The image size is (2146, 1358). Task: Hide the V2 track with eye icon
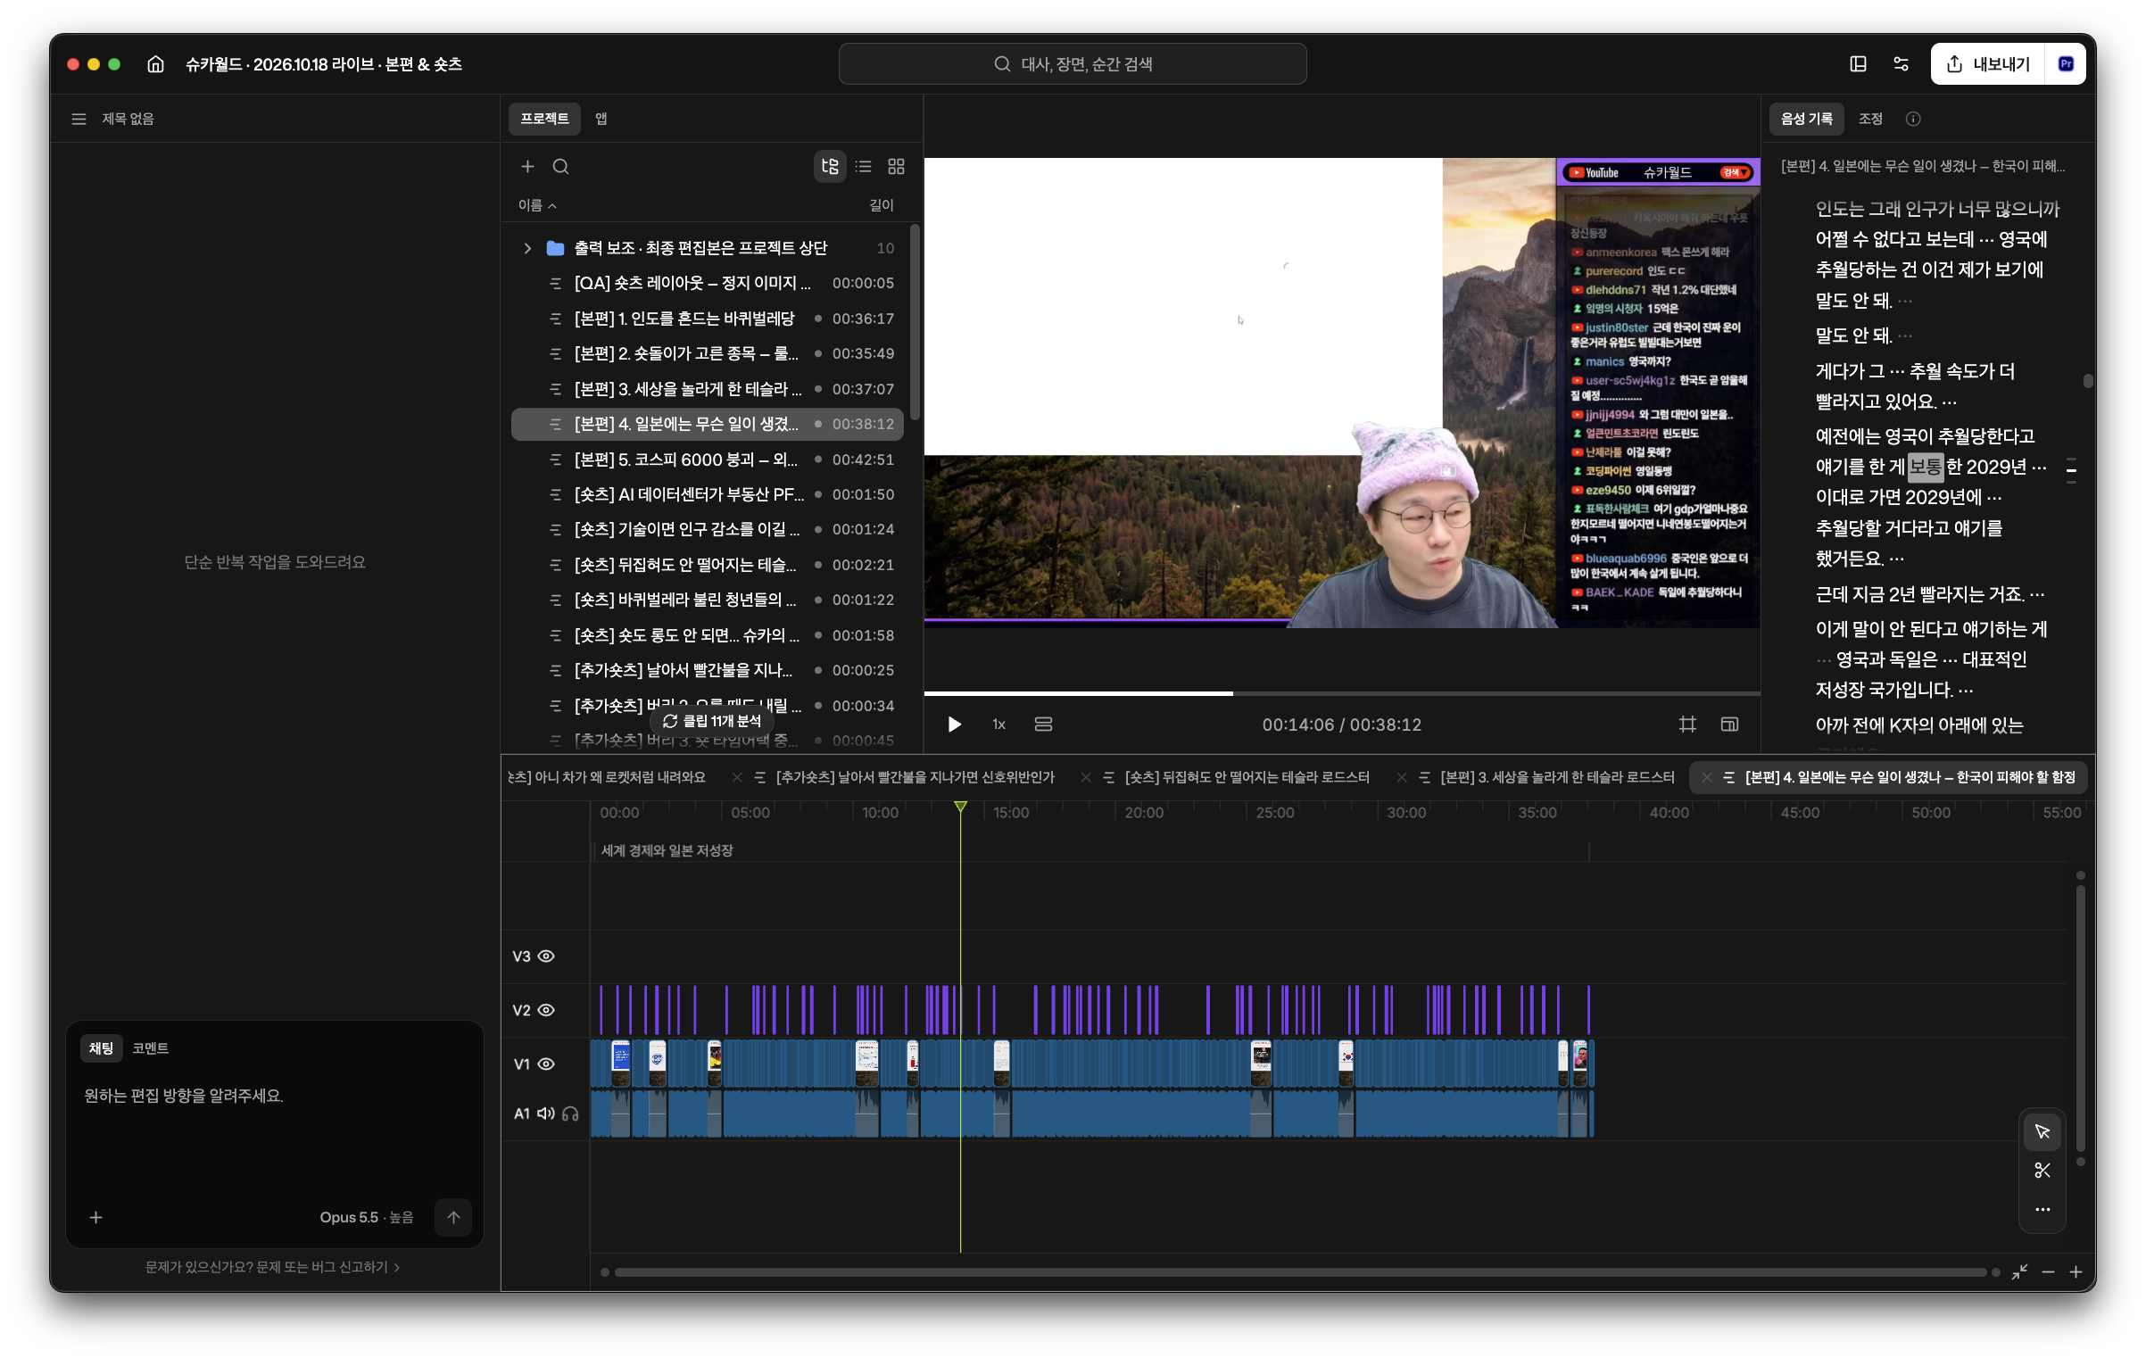(546, 1010)
